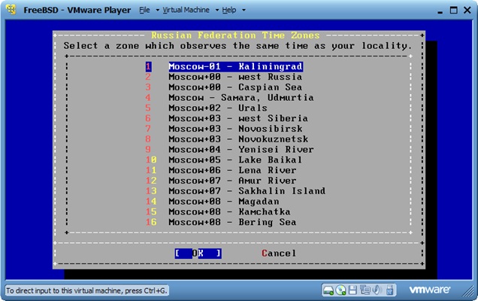
Task: Open the Virtual Machine menu
Action: pos(186,11)
